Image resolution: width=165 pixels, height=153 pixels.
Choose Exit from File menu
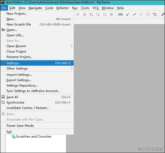pos(37,132)
